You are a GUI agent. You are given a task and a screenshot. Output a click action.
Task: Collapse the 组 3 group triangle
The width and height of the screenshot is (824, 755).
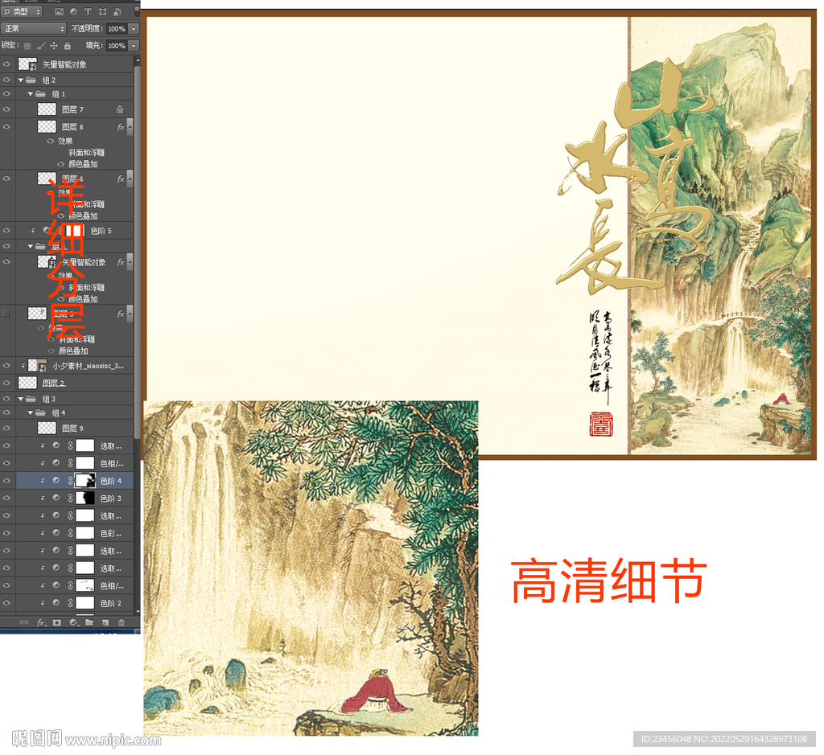coord(20,399)
